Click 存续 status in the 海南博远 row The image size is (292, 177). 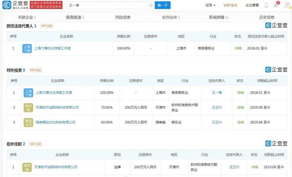pyautogui.click(x=240, y=122)
